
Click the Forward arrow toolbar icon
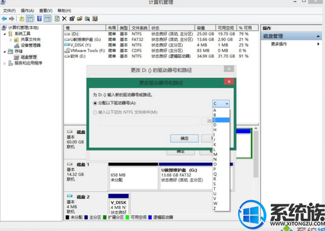pyautogui.click(x=12, y=19)
